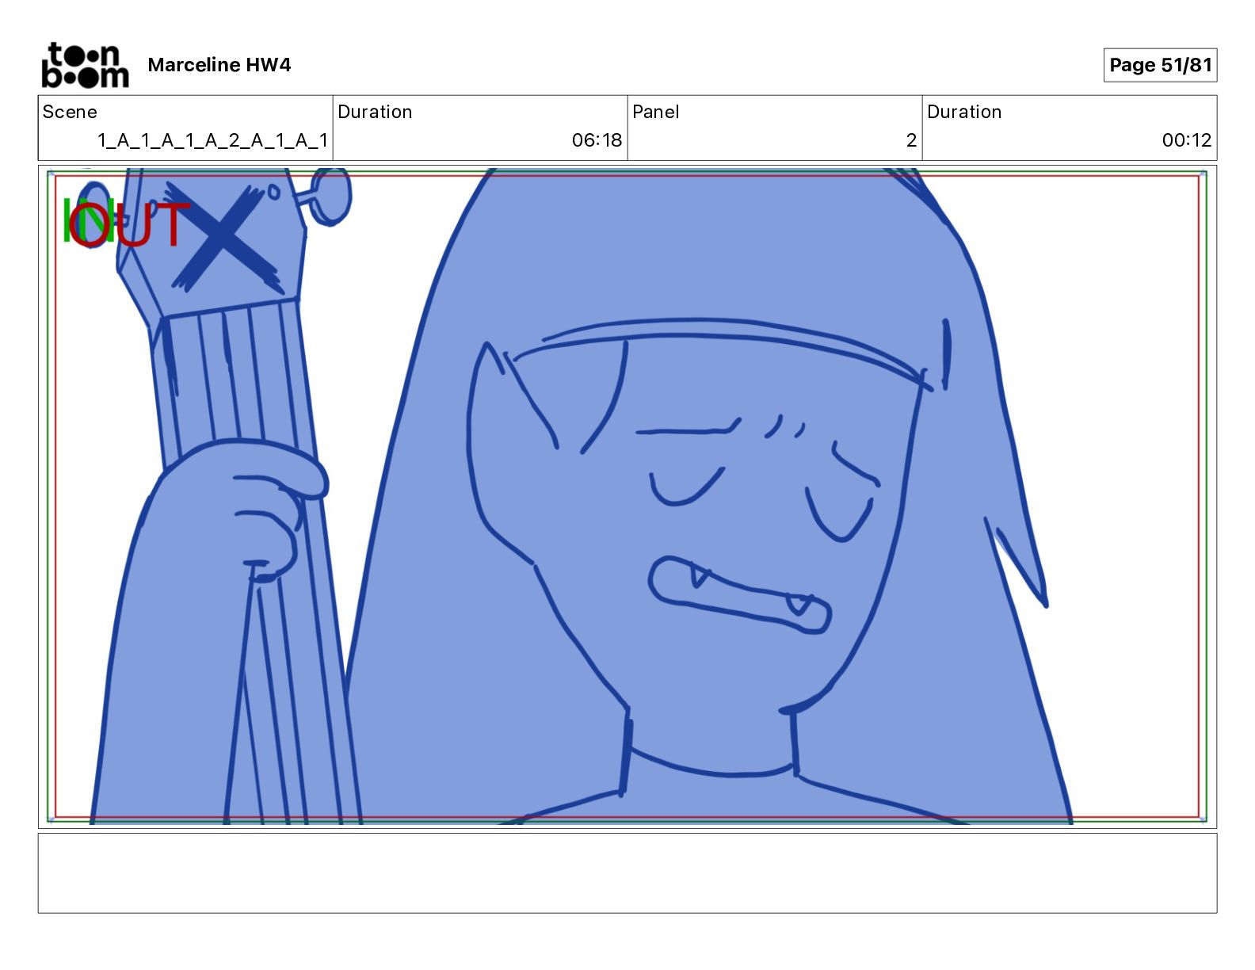This screenshot has width=1255, height=970.
Task: Click the 'Scene' header label
Action: coord(70,112)
